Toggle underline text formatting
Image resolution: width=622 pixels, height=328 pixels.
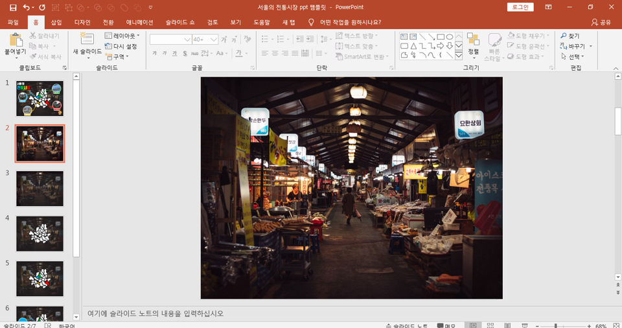tap(174, 53)
